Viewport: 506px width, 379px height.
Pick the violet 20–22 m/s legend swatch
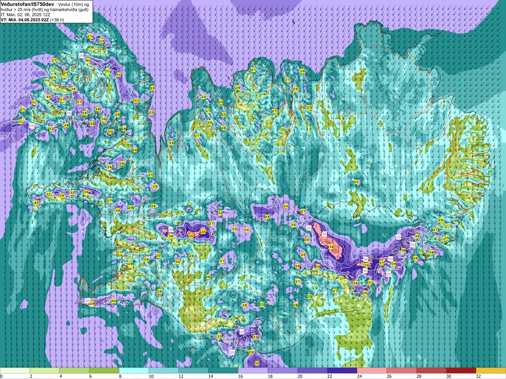coord(312,371)
